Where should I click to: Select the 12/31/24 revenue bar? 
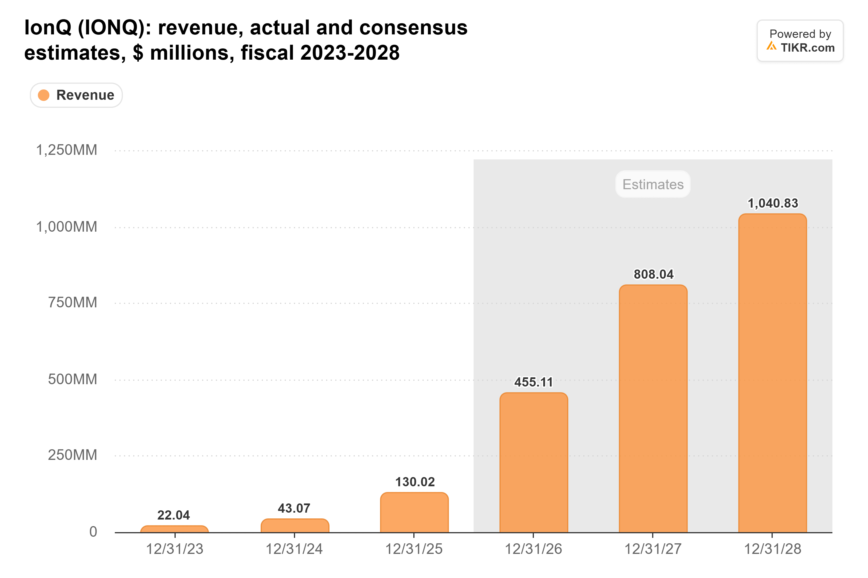(295, 526)
